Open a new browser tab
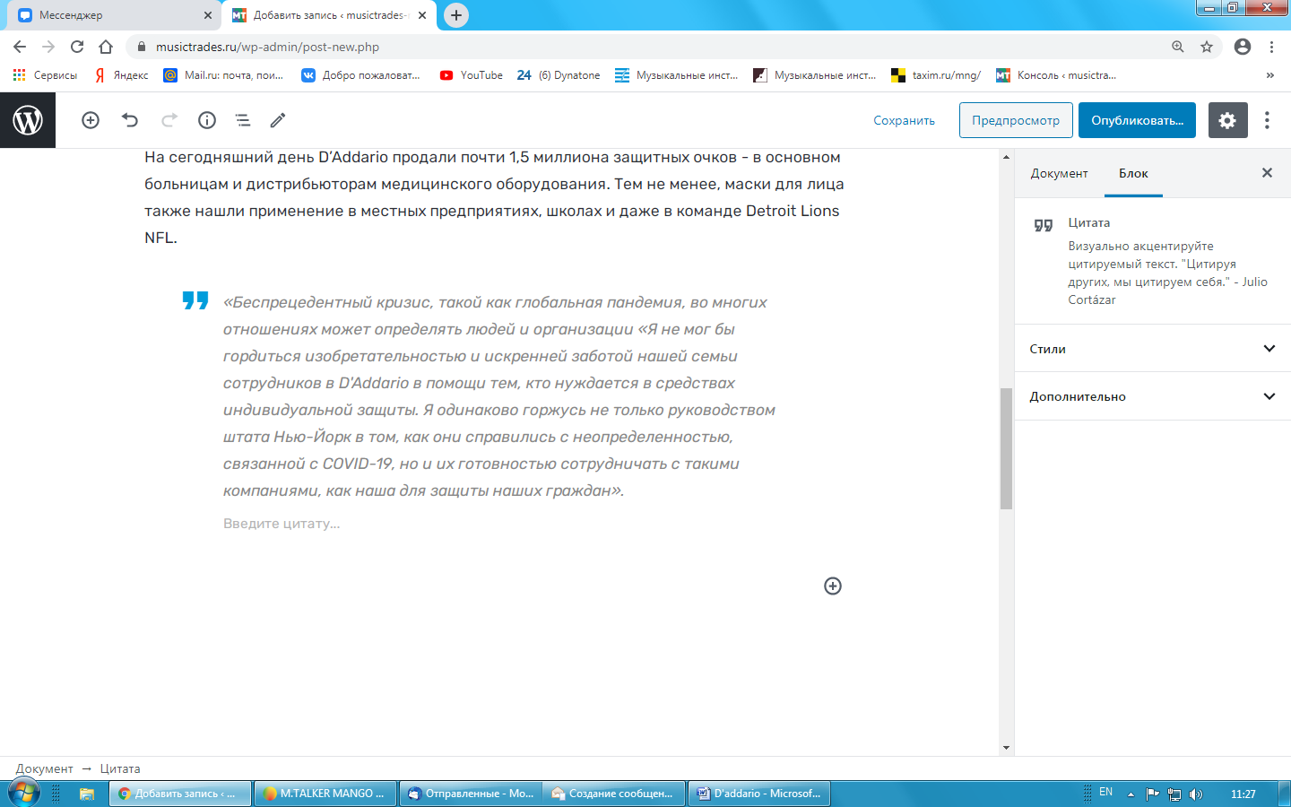Viewport: 1291px width, 807px height. tap(456, 15)
